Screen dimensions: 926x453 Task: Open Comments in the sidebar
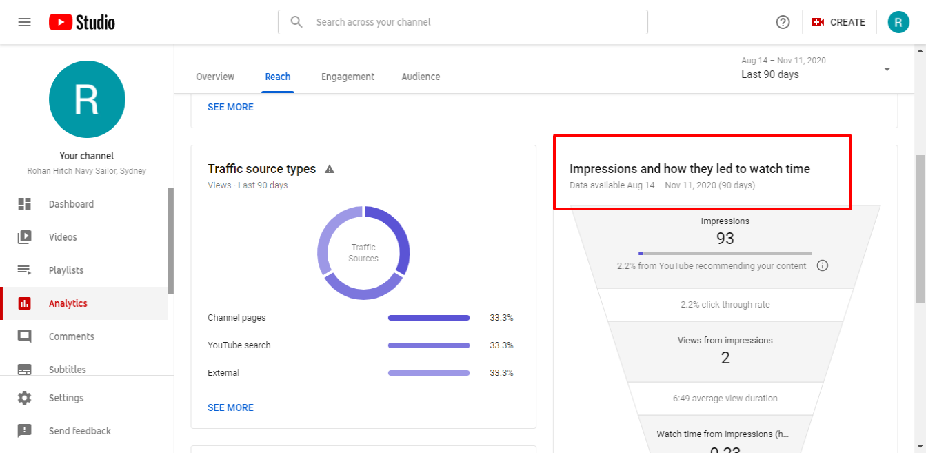[84, 336]
